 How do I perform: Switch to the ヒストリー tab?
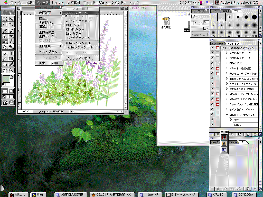point(217,44)
